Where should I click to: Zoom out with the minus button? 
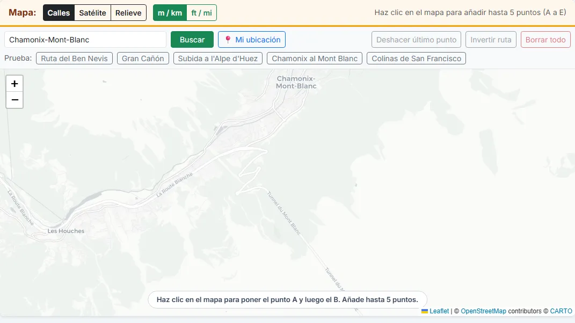click(x=14, y=100)
